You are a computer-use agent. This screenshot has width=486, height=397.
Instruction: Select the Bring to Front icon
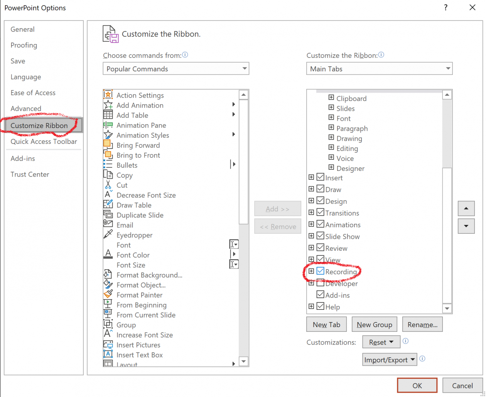pos(108,155)
